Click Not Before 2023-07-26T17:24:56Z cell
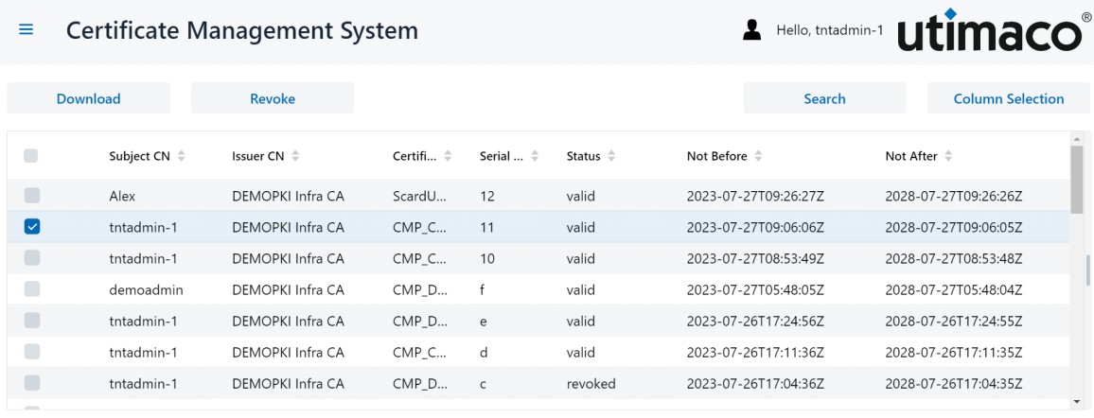The height and width of the screenshot is (418, 1094). (755, 322)
